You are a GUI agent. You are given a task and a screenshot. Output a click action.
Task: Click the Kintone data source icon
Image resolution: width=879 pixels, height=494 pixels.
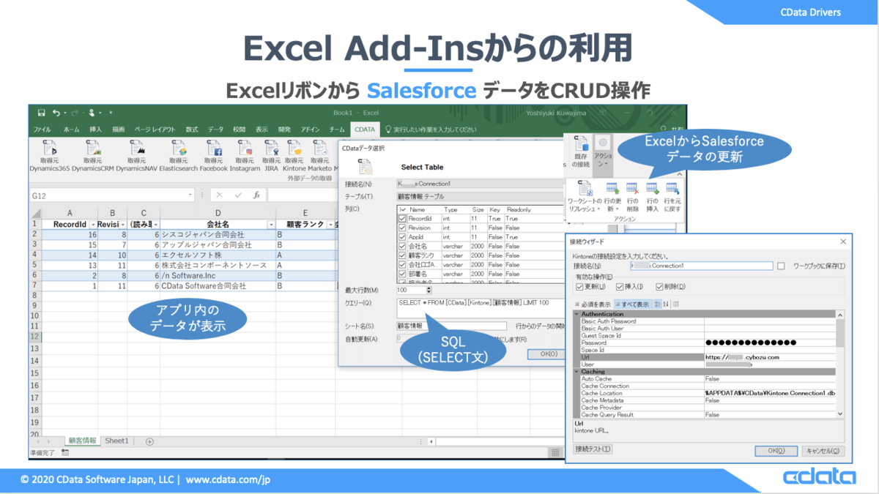point(294,146)
